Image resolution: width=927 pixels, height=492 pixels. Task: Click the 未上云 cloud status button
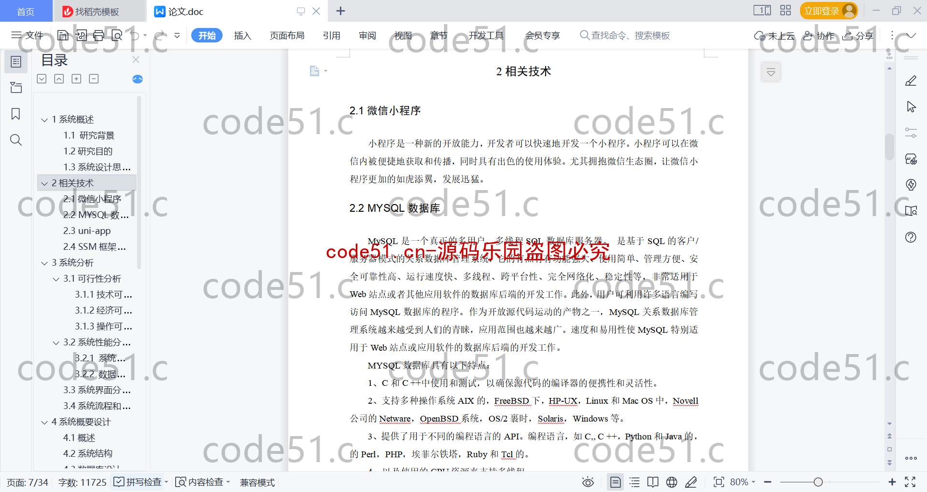(x=774, y=35)
